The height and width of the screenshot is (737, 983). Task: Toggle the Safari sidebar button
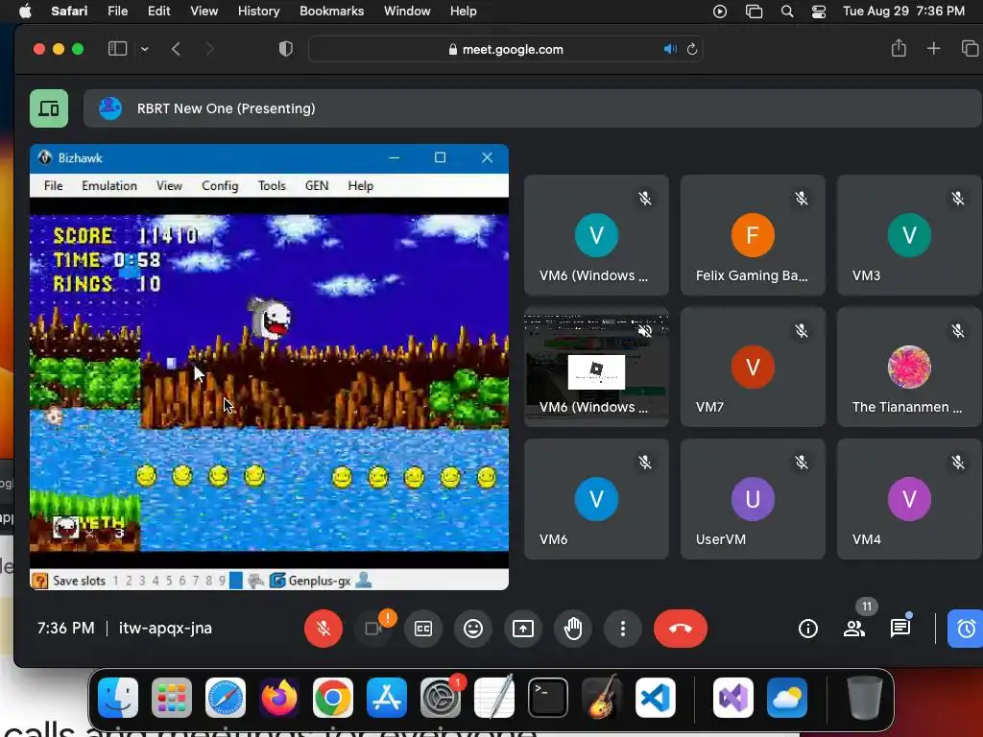pos(117,49)
